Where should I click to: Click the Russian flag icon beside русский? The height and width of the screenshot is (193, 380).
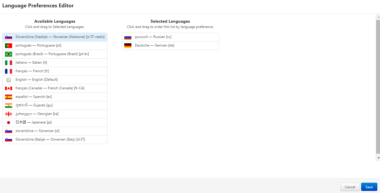coord(128,37)
